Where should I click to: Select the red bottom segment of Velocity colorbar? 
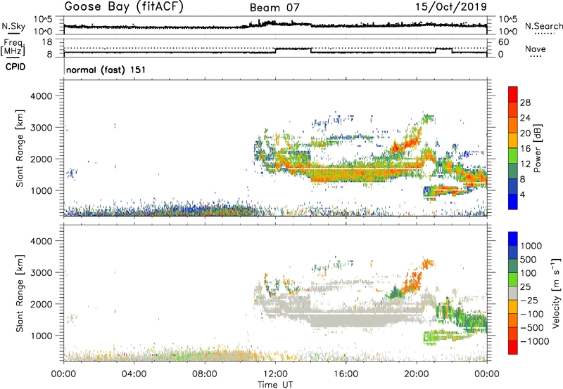click(x=513, y=348)
